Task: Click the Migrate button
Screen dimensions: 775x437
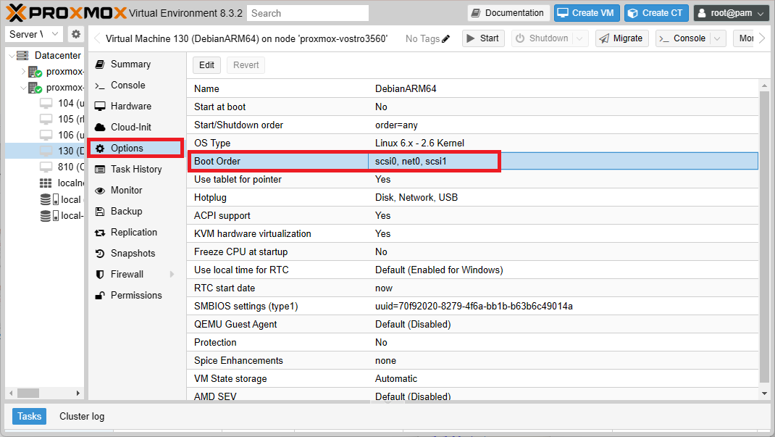Action: 621,38
